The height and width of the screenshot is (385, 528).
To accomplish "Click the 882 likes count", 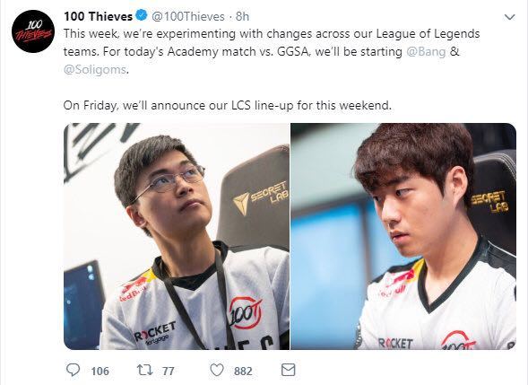I will click(243, 372).
